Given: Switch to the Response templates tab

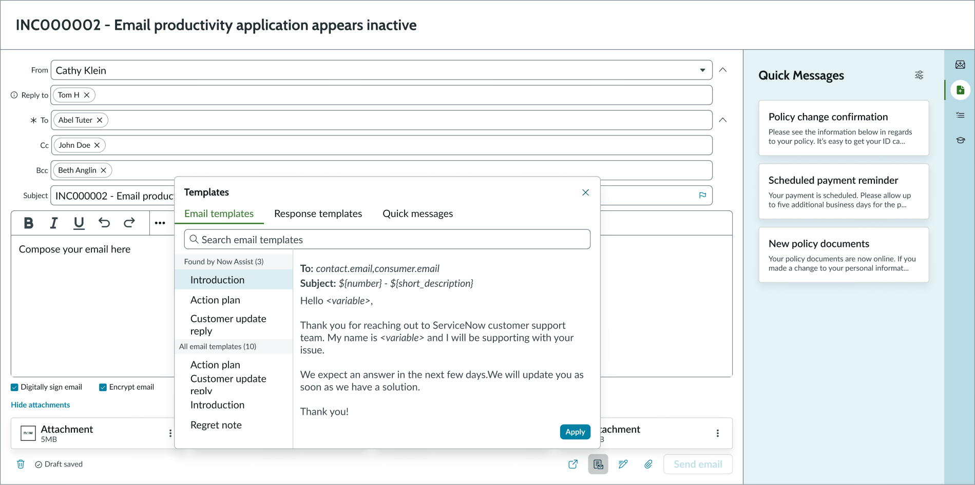Looking at the screenshot, I should [318, 214].
